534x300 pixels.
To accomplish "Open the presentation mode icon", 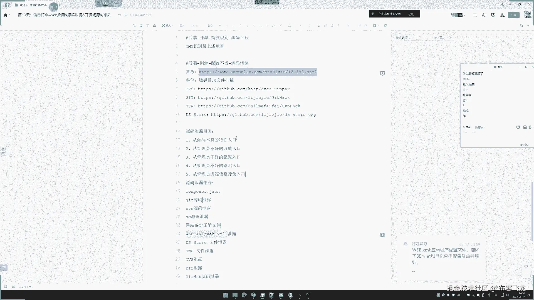I will pos(493,15).
